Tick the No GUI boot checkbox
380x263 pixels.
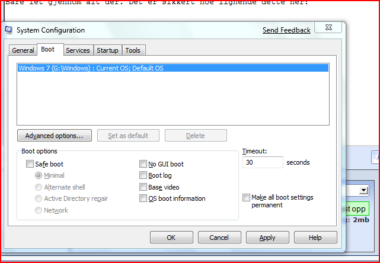143,164
